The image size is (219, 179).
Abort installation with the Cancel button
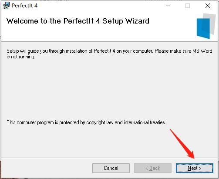point(111,168)
